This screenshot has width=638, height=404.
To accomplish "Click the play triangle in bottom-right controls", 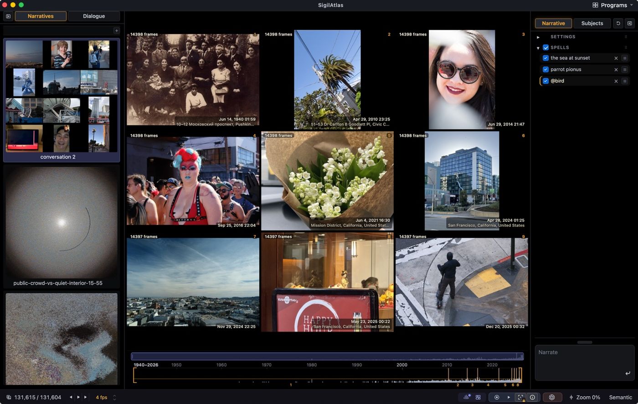I will [509, 397].
